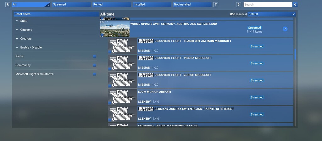Open the Default sort dropdown

[x=272, y=14]
